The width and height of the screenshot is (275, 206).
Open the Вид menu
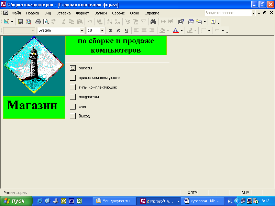[x=47, y=13]
